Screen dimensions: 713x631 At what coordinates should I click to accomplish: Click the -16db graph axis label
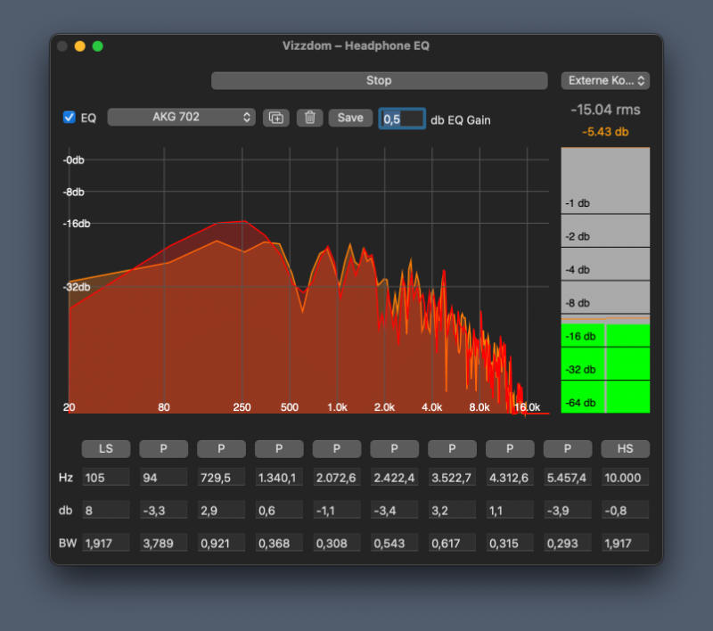[77, 223]
